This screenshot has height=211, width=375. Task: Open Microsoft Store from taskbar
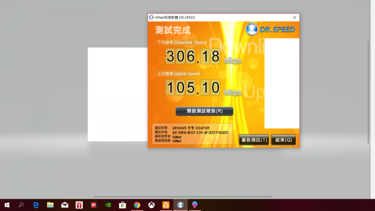tap(122, 205)
